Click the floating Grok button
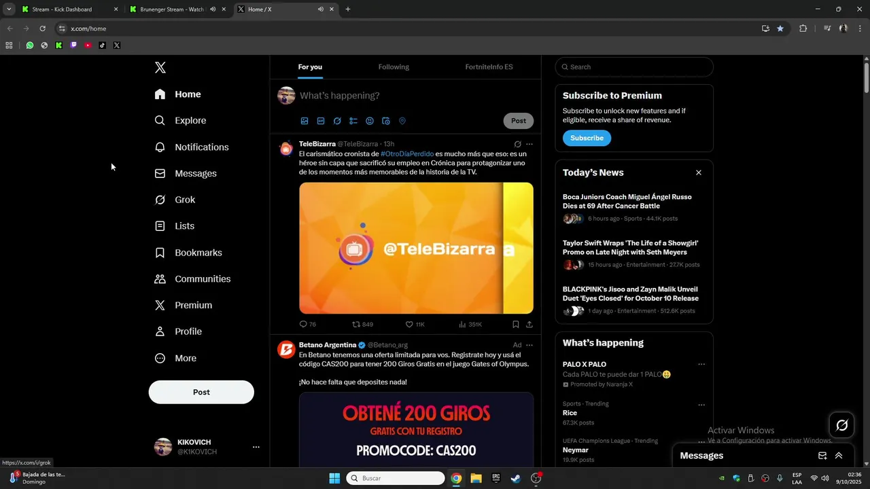The height and width of the screenshot is (489, 870). coord(842,425)
